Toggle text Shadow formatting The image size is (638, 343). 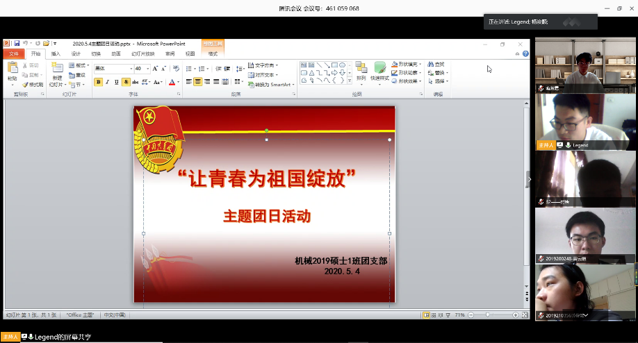click(x=126, y=82)
